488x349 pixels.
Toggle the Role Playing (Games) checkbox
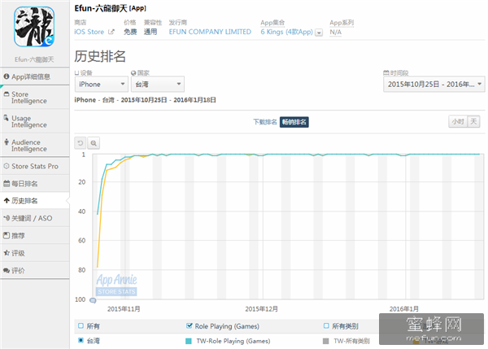tap(189, 325)
